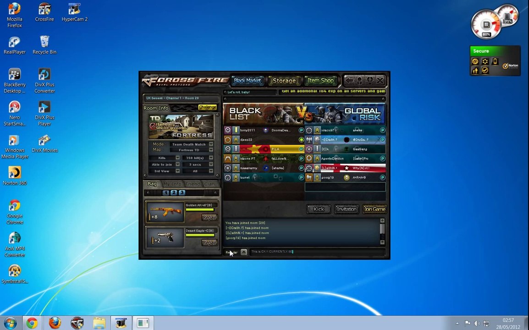This screenshot has width=529, height=330.
Task: Open Windows Media Player shortcut
Action: coord(15,147)
